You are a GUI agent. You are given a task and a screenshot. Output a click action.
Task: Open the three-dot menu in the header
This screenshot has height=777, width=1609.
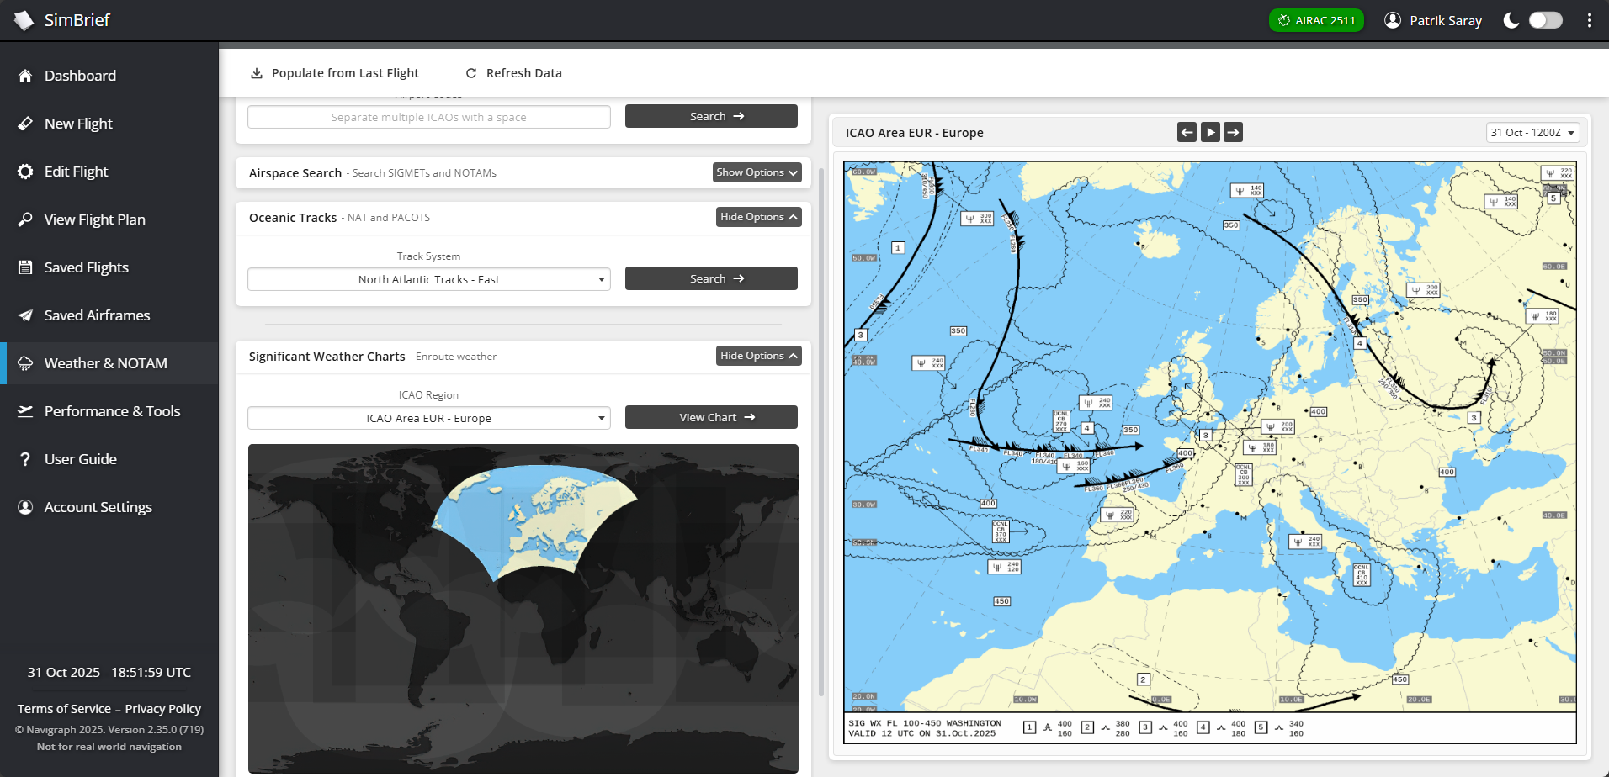[1589, 20]
